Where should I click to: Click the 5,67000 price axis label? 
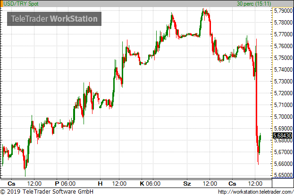coord(283,152)
